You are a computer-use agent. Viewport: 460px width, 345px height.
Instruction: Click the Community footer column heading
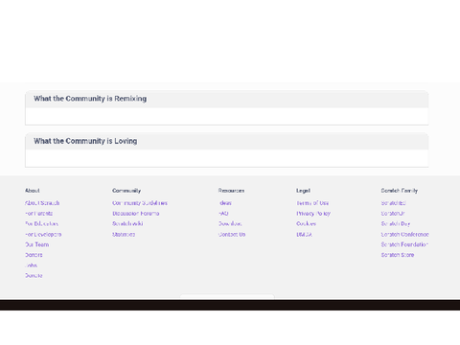tap(126, 191)
